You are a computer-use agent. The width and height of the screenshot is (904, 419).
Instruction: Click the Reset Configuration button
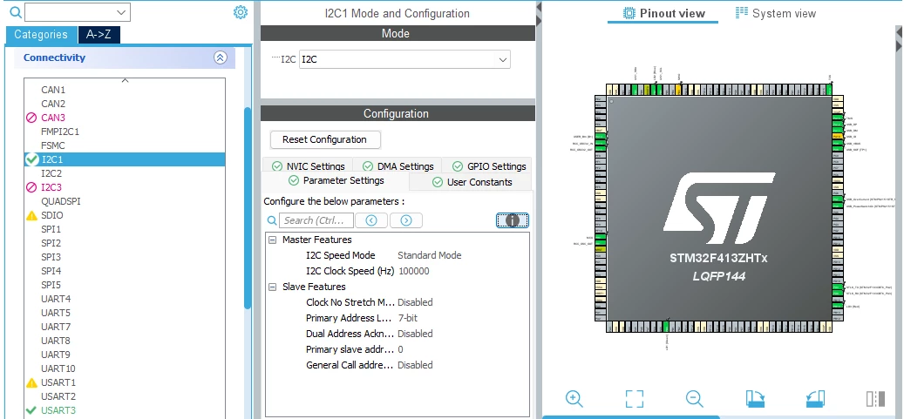(x=324, y=139)
